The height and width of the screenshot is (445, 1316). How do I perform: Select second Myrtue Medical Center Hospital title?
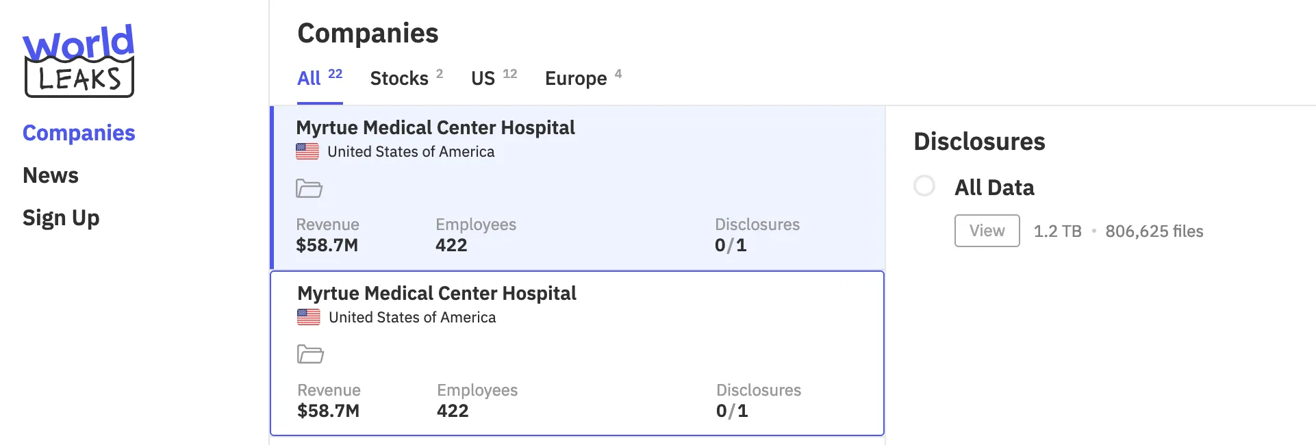(437, 293)
